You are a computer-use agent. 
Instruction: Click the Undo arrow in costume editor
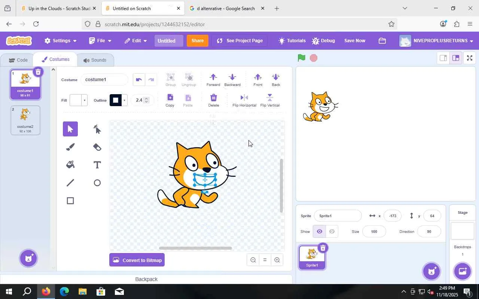coord(139,80)
